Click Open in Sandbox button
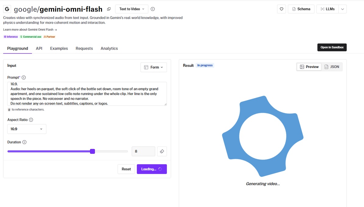364x207 pixels. pos(332,47)
